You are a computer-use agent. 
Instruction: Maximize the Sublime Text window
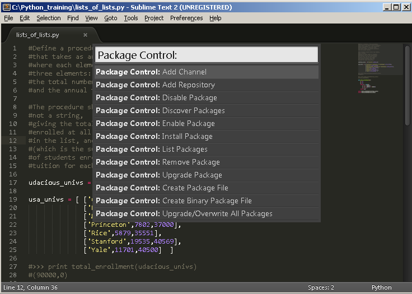[x=396, y=7]
